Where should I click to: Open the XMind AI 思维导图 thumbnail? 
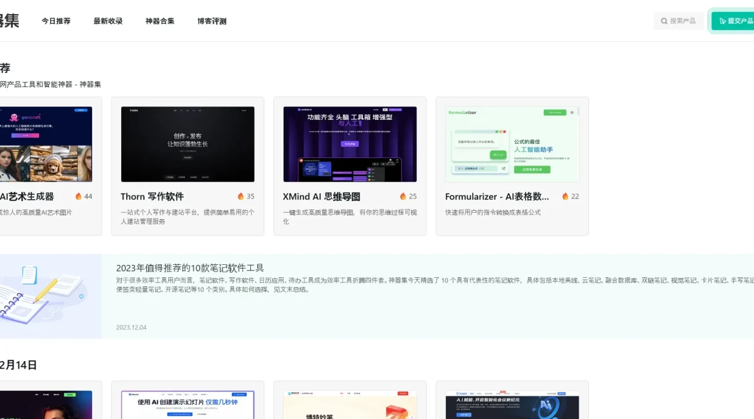click(x=350, y=144)
